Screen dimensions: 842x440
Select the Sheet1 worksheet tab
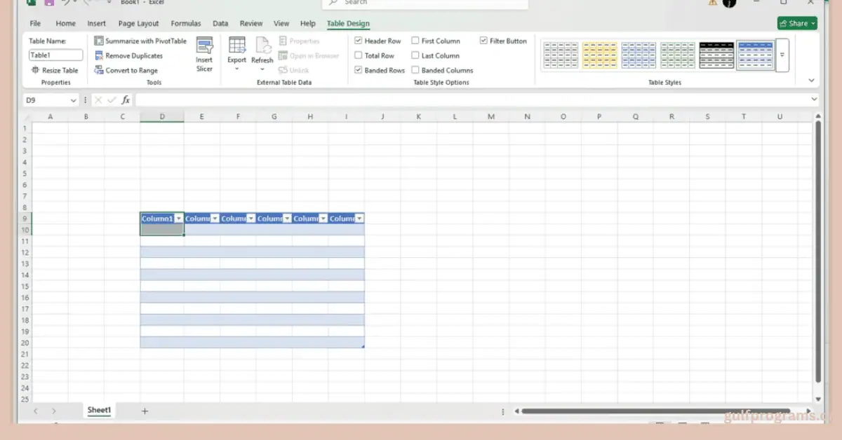coord(99,411)
